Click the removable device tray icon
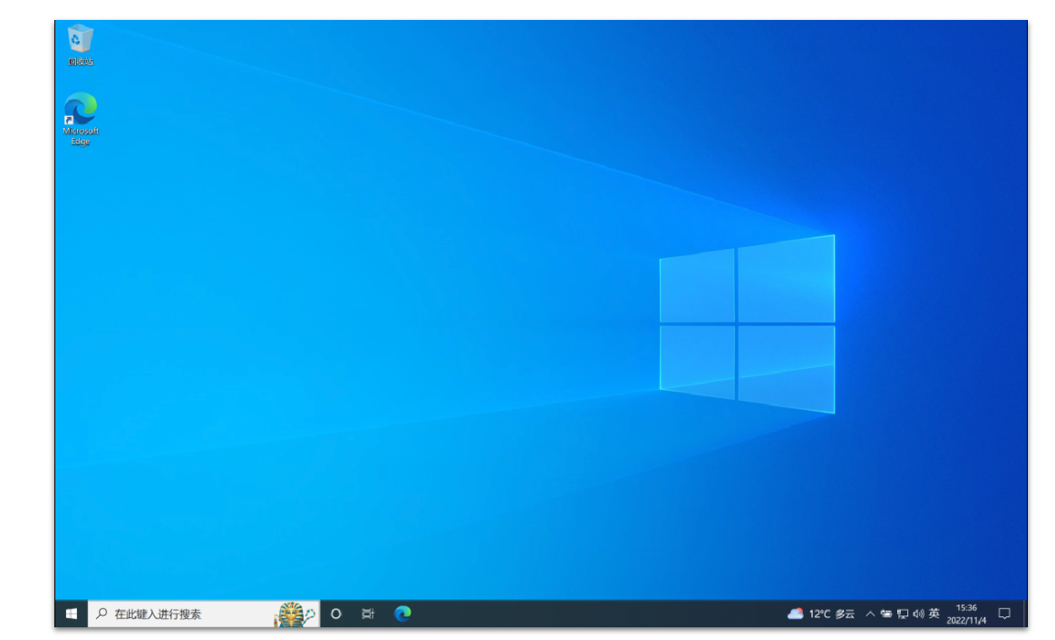 [886, 614]
